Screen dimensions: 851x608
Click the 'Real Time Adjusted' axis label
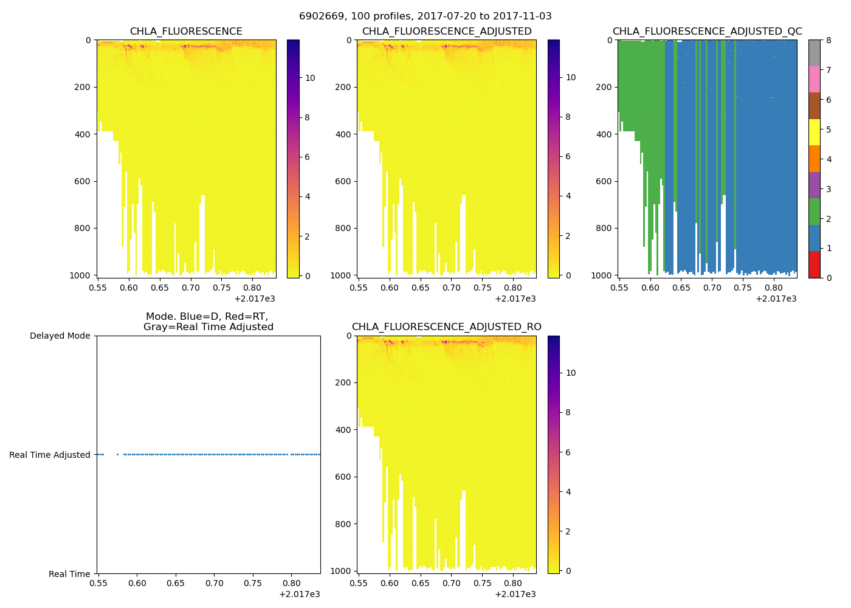click(50, 455)
